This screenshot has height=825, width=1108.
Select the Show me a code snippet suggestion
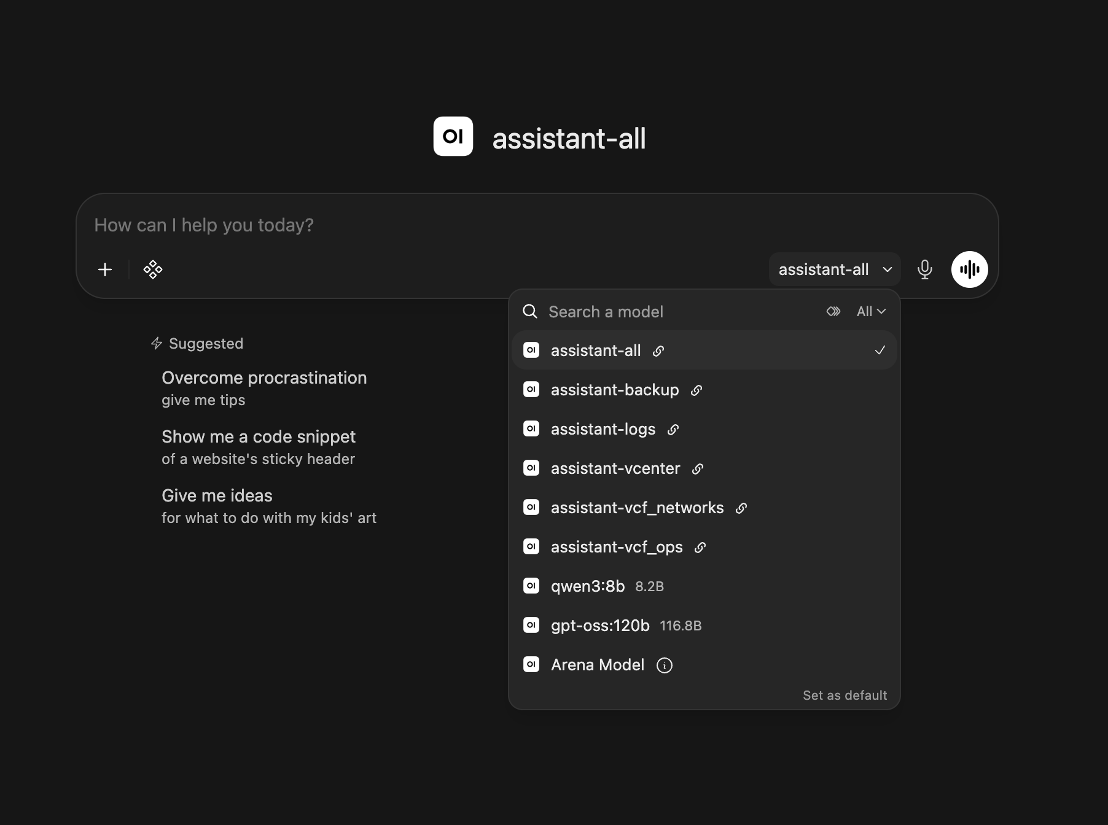259,447
